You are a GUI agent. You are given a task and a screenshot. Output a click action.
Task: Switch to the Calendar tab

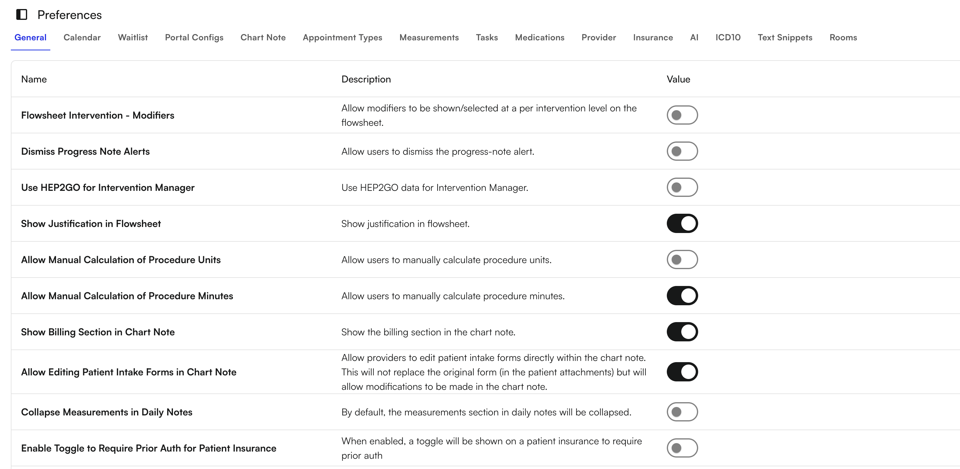[82, 37]
